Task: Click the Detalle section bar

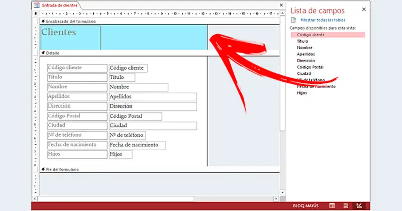Action: point(160,53)
